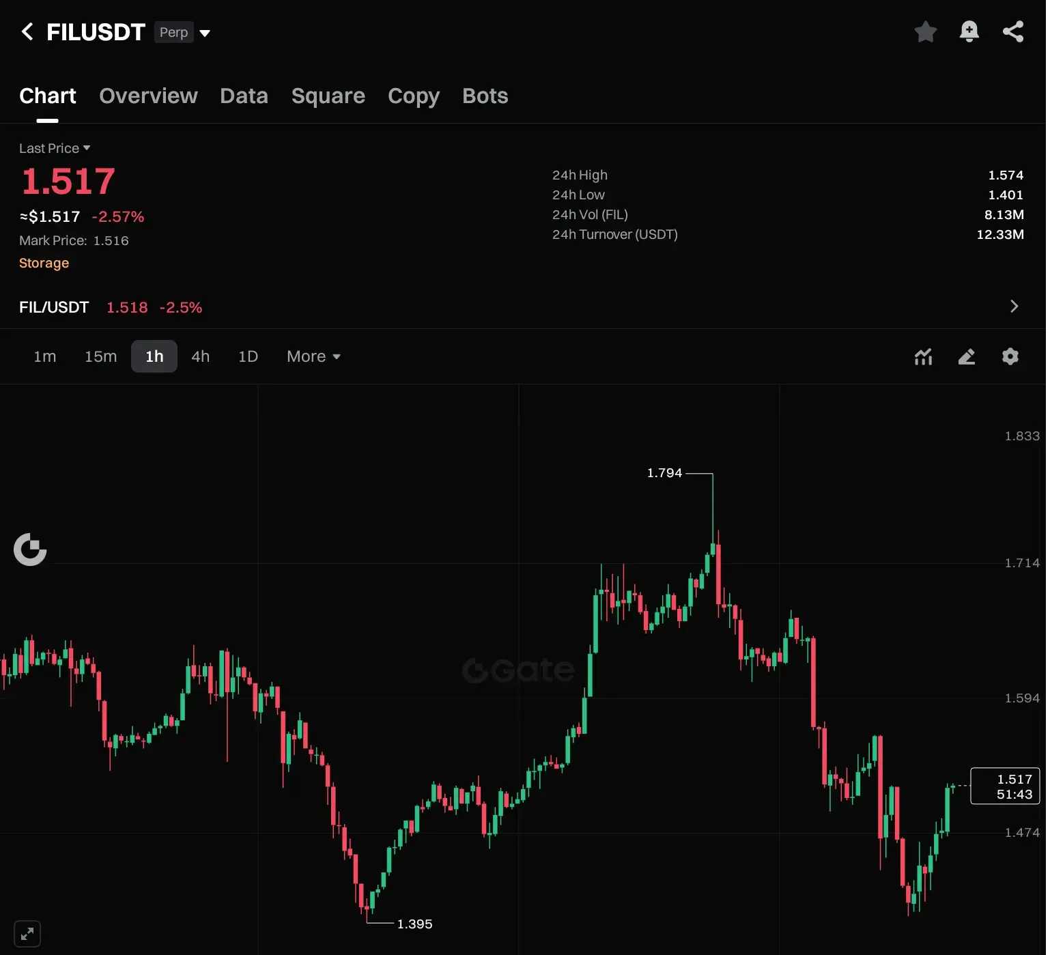Open the chart indicators icon

pos(924,356)
